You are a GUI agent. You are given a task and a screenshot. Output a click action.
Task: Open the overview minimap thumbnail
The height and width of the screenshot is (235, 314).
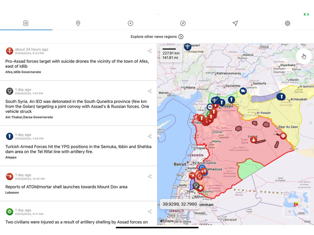click(296, 204)
